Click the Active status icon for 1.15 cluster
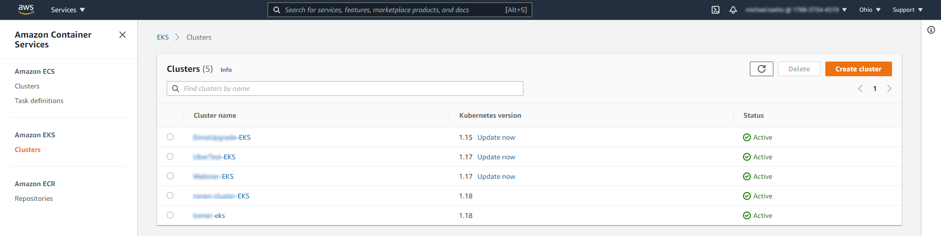Screen dimensions: 941x236 coord(747,137)
